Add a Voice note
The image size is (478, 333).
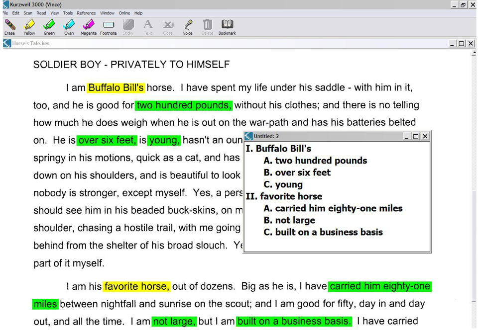coord(188,27)
